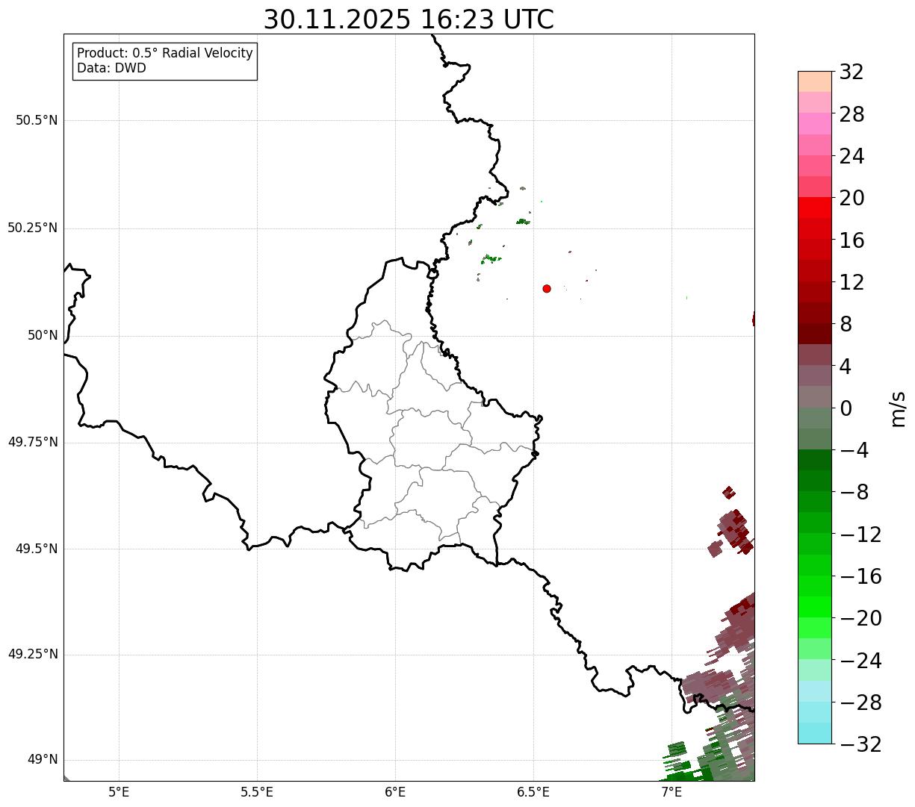Pick the bright red swatch just below 20

click(x=815, y=208)
